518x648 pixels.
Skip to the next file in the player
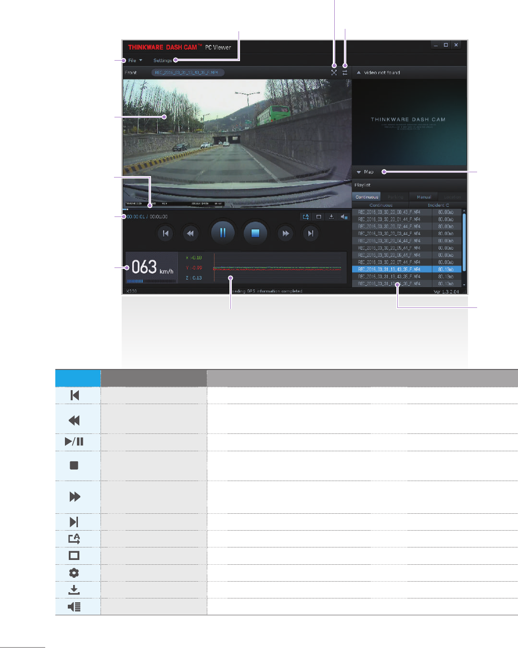[310, 233]
